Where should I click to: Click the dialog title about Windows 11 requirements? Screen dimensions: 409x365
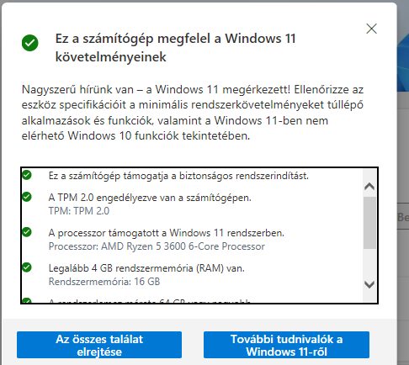[176, 48]
